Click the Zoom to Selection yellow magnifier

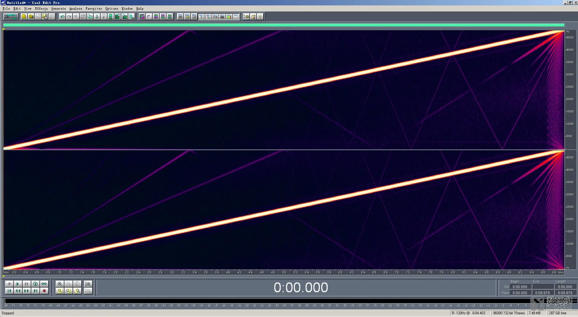tap(60, 291)
